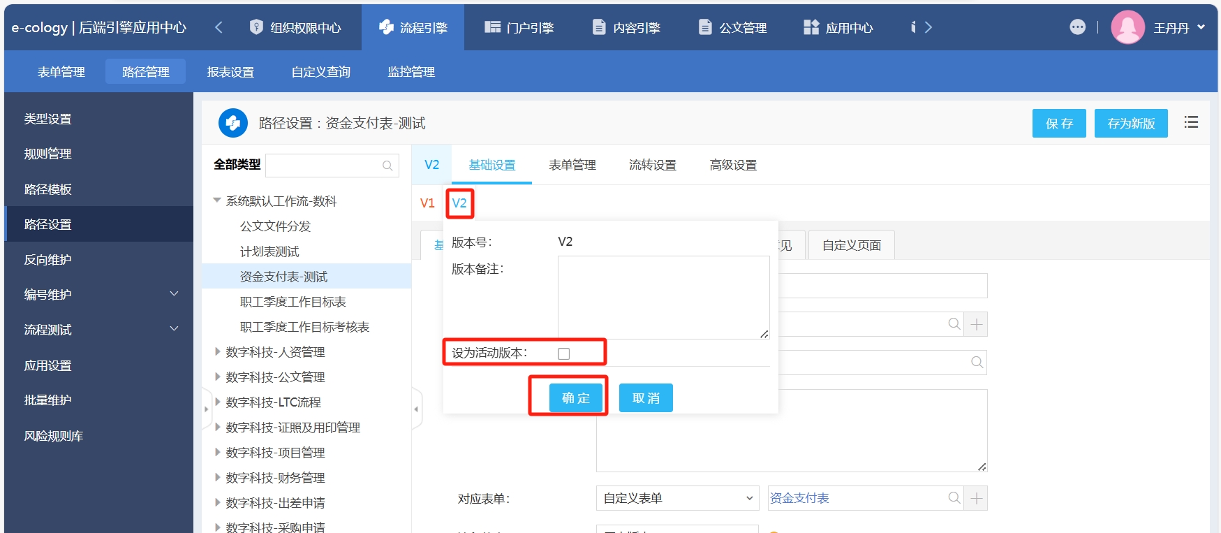Click the 确定 button

[575, 397]
